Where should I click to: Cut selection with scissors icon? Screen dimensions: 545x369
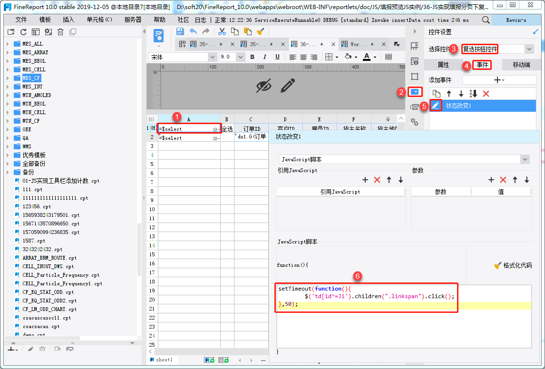coord(222,31)
